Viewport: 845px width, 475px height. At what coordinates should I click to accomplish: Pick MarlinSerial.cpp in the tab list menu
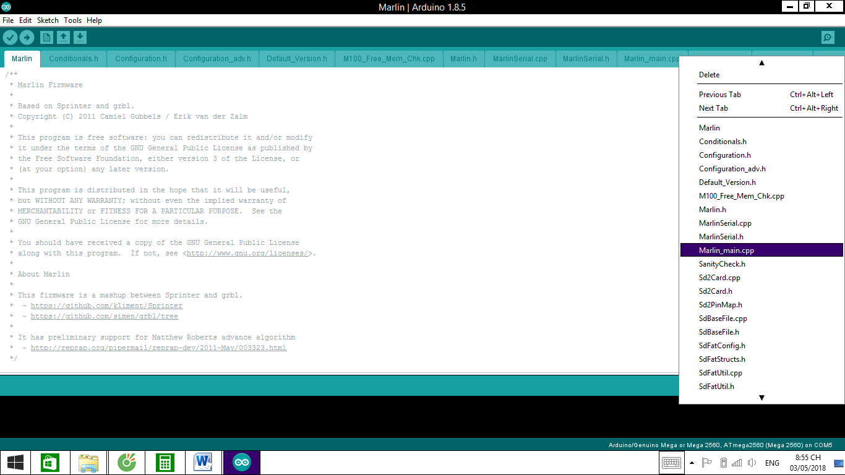click(x=761, y=223)
